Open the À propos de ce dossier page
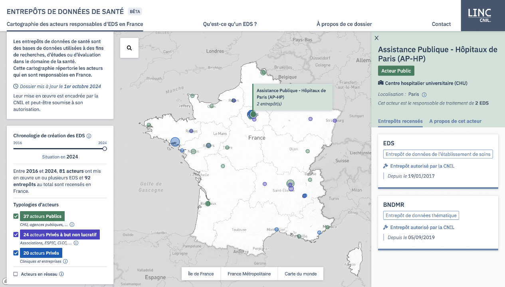The image size is (505, 287). 344,24
